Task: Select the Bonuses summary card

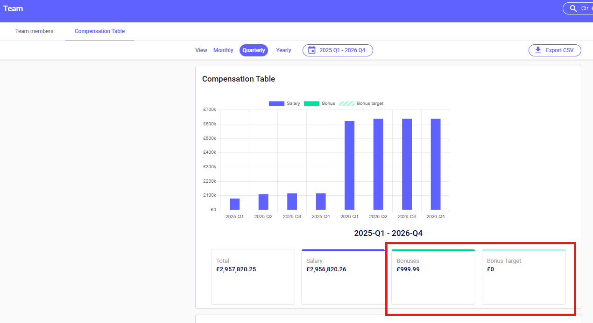Action: click(433, 277)
